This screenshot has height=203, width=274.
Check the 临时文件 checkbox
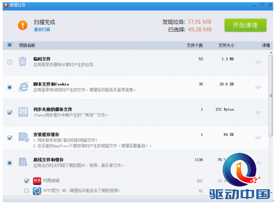pyautogui.click(x=9, y=62)
